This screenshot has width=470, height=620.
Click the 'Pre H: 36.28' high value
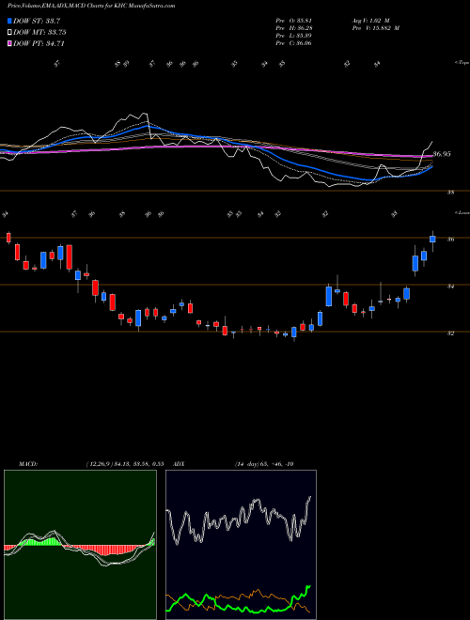(x=293, y=28)
